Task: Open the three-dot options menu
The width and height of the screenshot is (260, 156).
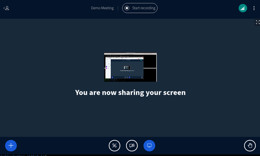Action: point(254,8)
